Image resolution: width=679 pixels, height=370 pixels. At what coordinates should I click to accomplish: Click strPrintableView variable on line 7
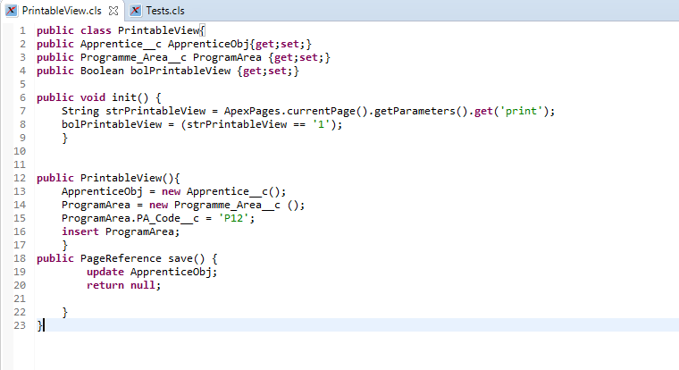point(155,111)
